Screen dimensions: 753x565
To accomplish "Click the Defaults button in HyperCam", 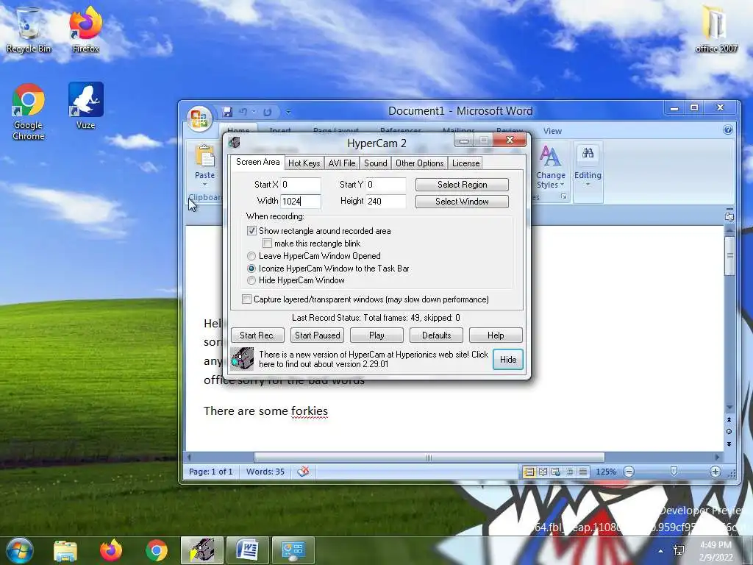I will [x=437, y=335].
